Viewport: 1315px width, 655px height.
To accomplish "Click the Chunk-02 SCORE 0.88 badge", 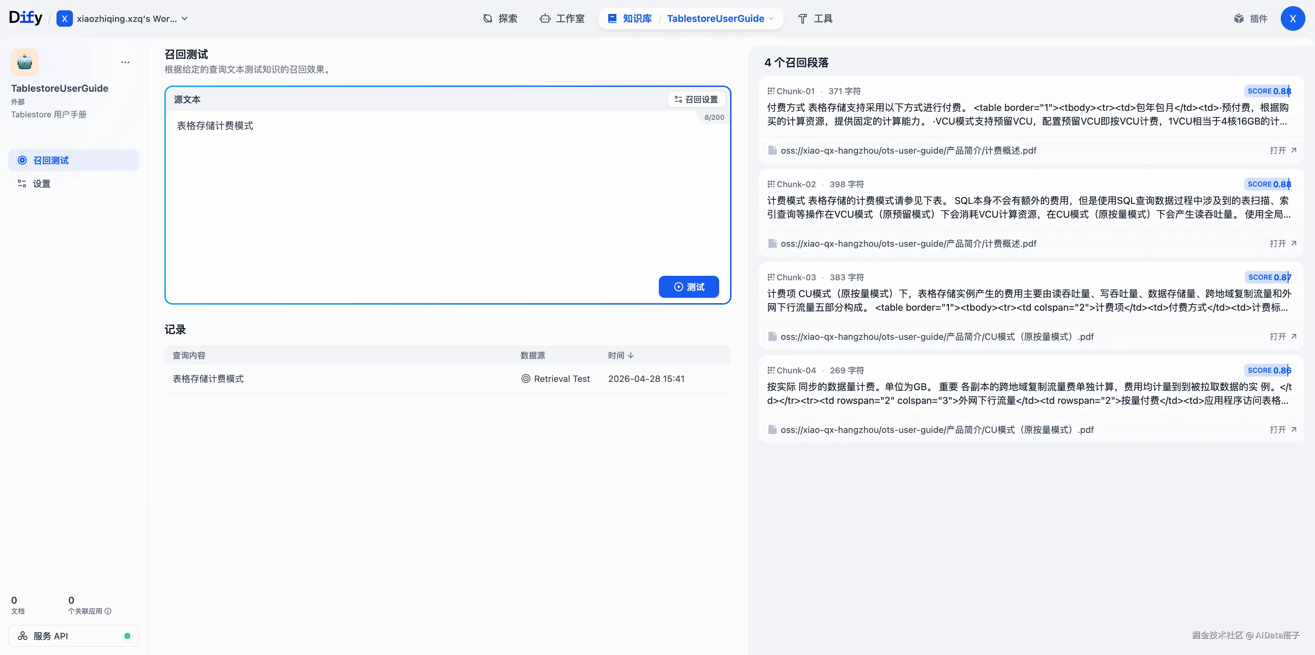I will point(1268,184).
